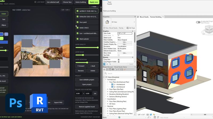Switch to Mural Studio - Painted Building tab

(150, 17)
